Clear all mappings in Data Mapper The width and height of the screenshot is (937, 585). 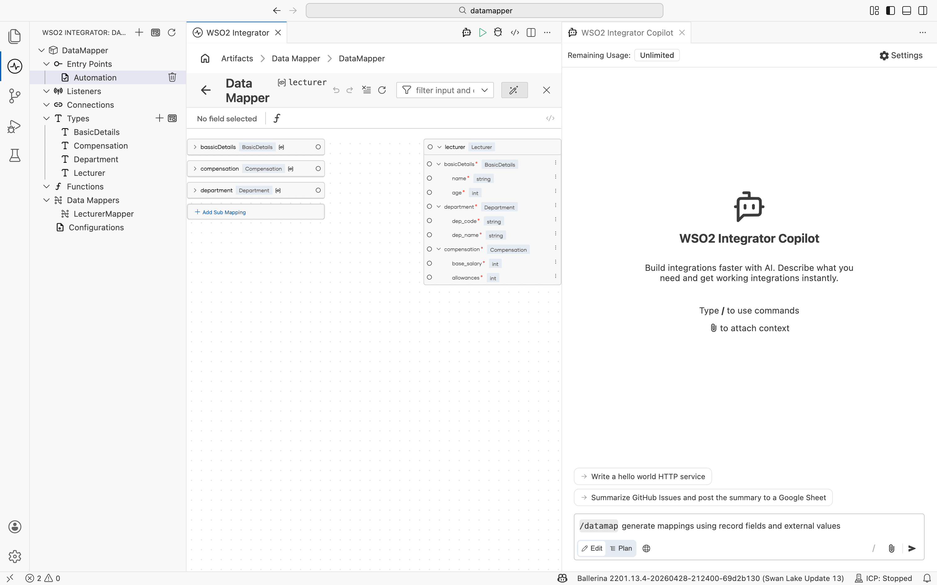[366, 90]
